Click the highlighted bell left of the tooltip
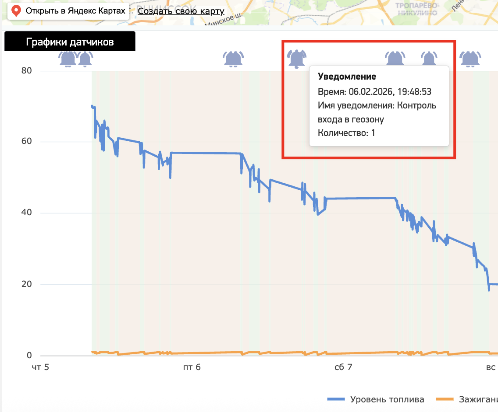The width and height of the screenshot is (498, 412). tap(297, 58)
